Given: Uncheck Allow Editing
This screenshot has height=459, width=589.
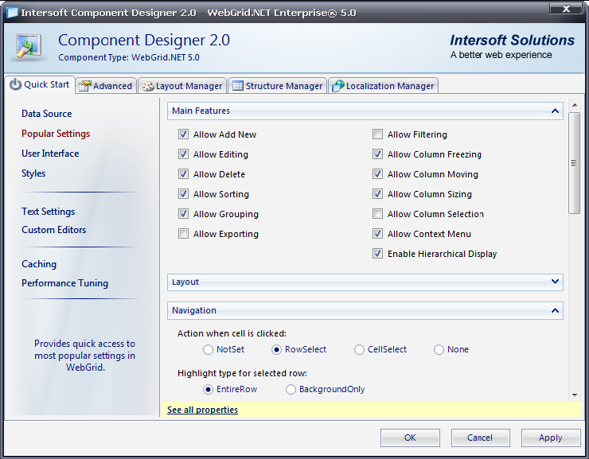Looking at the screenshot, I should [183, 154].
